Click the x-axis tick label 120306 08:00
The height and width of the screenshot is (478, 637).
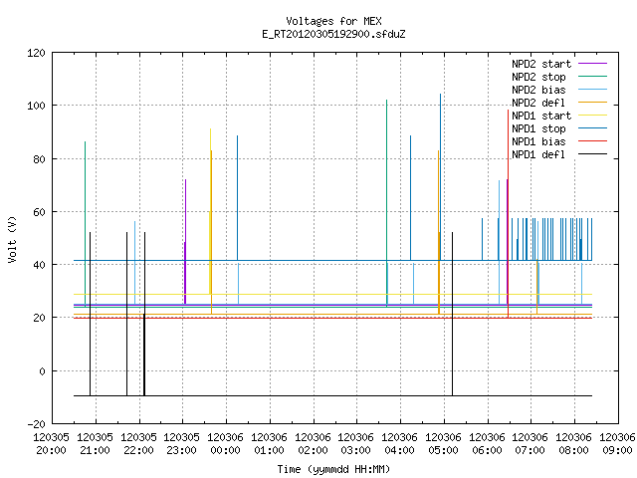[x=573, y=444]
